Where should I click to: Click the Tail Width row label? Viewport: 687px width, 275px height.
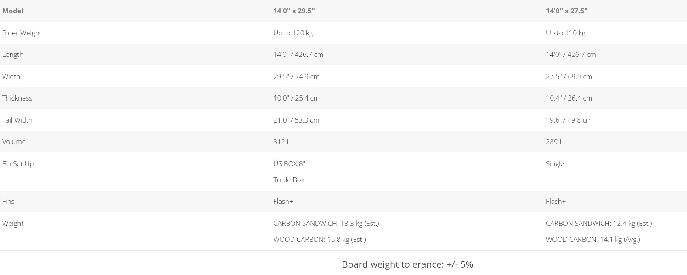click(x=17, y=120)
